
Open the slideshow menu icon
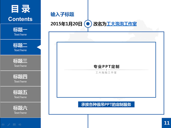click(x=14, y=125)
